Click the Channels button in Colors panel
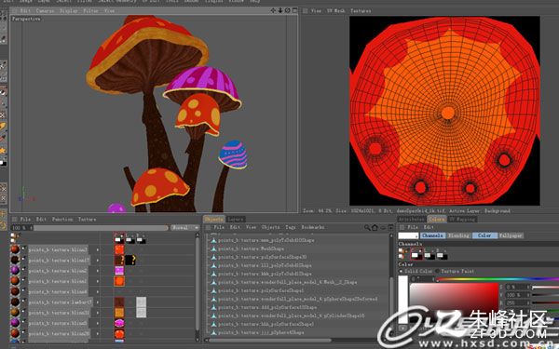Viewport: 559px width, 349px height. coord(432,235)
